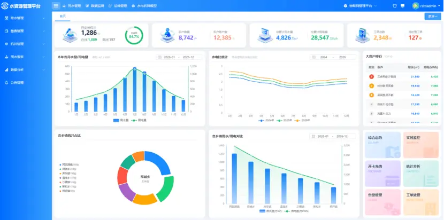Viewport: 444px width, 220px height.
Task: Click the 公告管理 bell icon
Action: coord(6,83)
